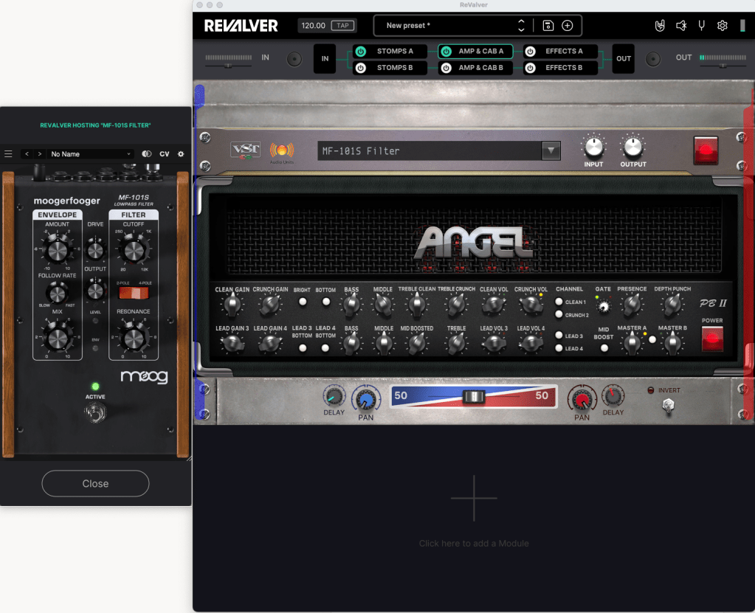Click the speaker mute icon in header

click(680, 26)
